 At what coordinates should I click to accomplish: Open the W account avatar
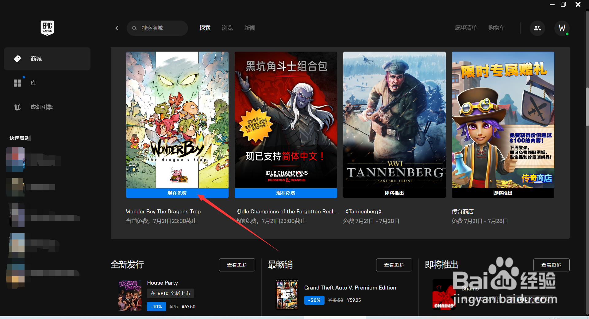pyautogui.click(x=562, y=28)
